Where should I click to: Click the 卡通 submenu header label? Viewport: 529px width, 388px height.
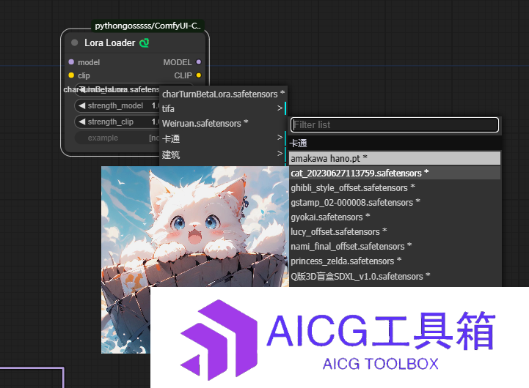(x=298, y=143)
